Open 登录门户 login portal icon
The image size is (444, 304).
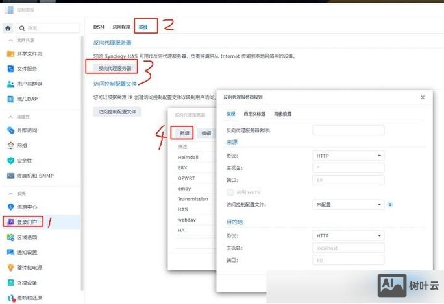pyautogui.click(x=11, y=222)
